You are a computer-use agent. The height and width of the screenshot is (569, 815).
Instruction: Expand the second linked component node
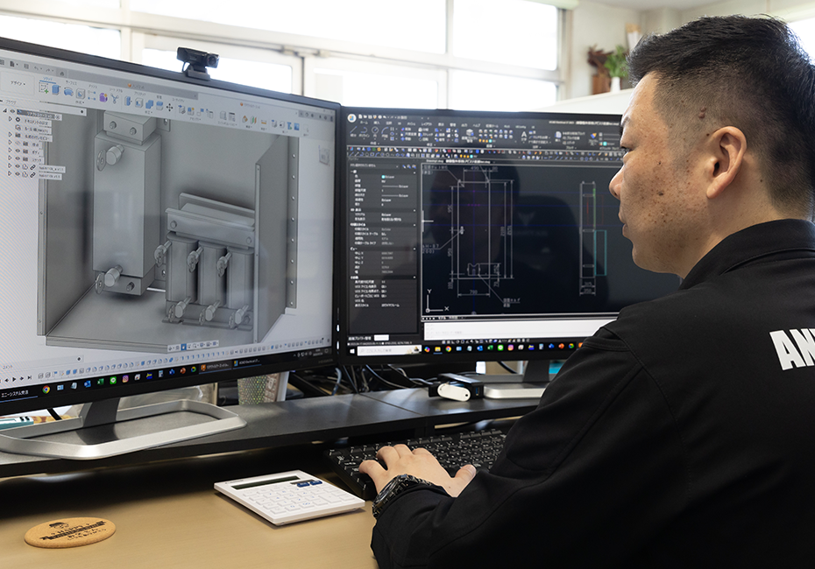(x=10, y=172)
